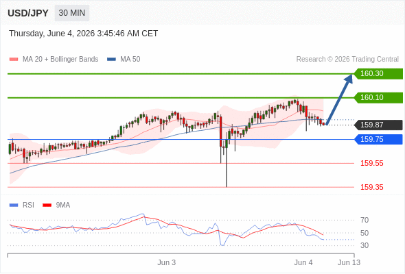
Task: Click the Research © 2026 Trading Central credit
Action: pyautogui.click(x=347, y=60)
